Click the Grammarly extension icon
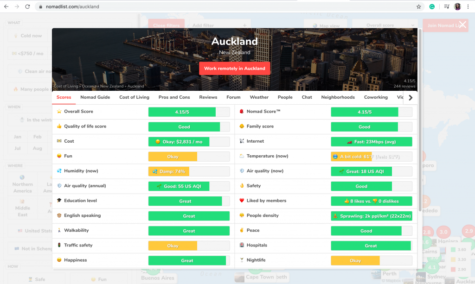Screen dimensions: 475x284 [432, 7]
